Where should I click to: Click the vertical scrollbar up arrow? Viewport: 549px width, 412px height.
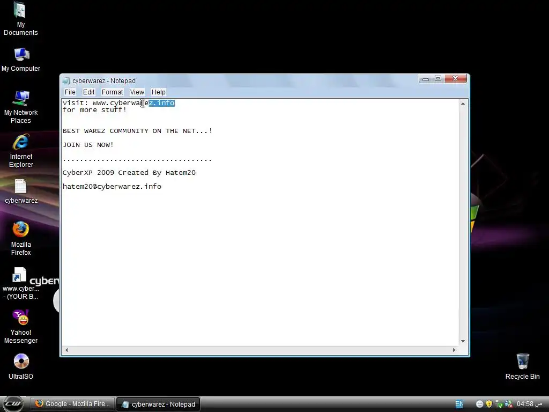(463, 104)
